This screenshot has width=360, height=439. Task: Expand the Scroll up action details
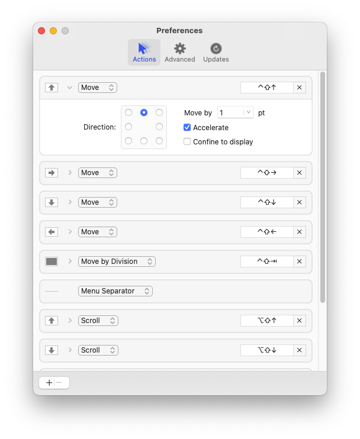tap(70, 321)
